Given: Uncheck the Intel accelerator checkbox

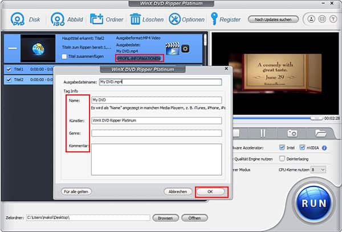Looking at the screenshot, I should click(282, 147).
